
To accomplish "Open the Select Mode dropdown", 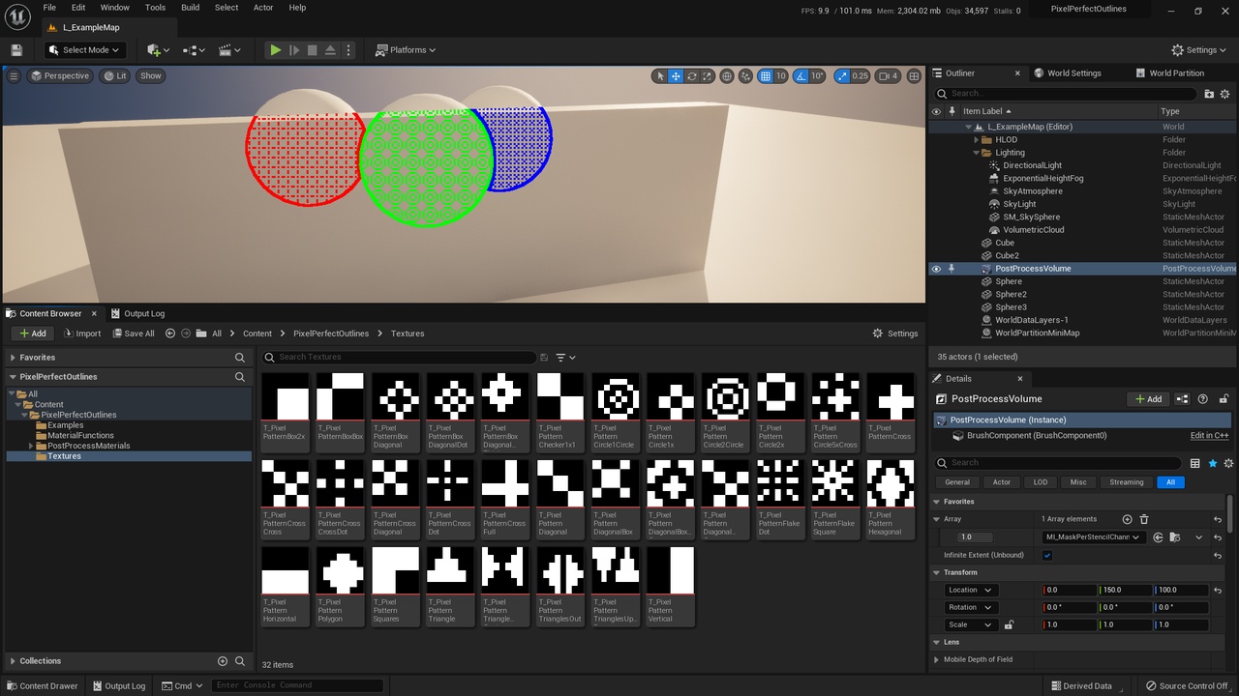I will tap(85, 50).
